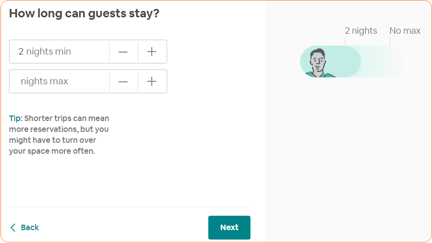This screenshot has width=432, height=243.
Task: Click the "your space more often." tip line
Action: click(52, 151)
